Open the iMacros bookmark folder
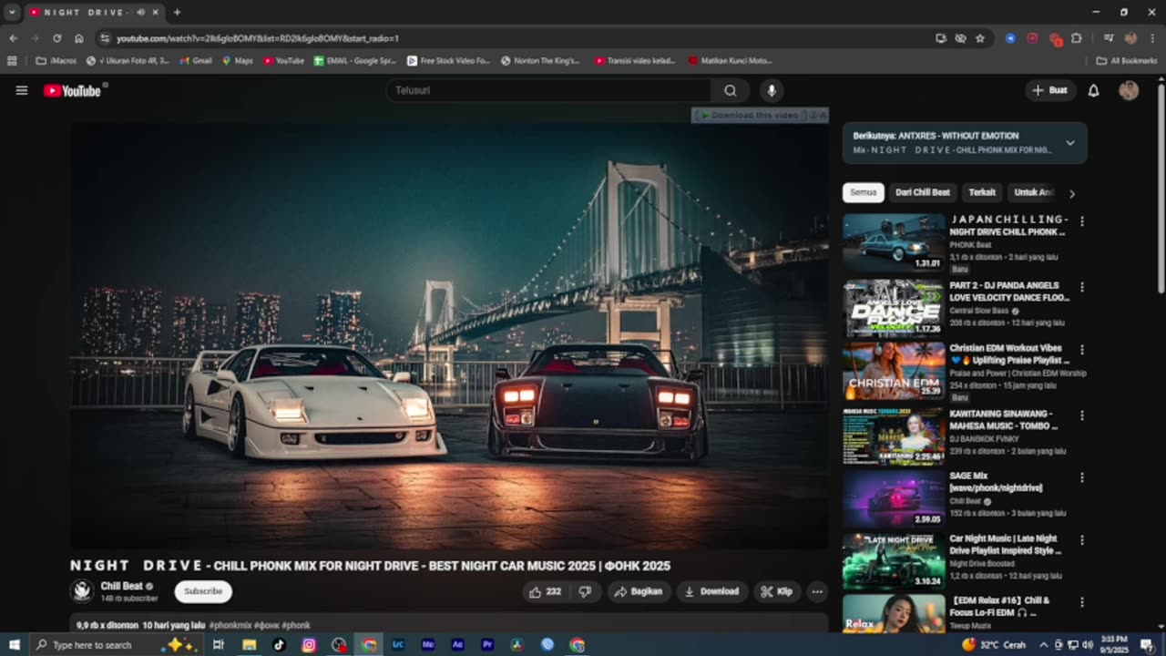The image size is (1166, 656). pos(56,61)
